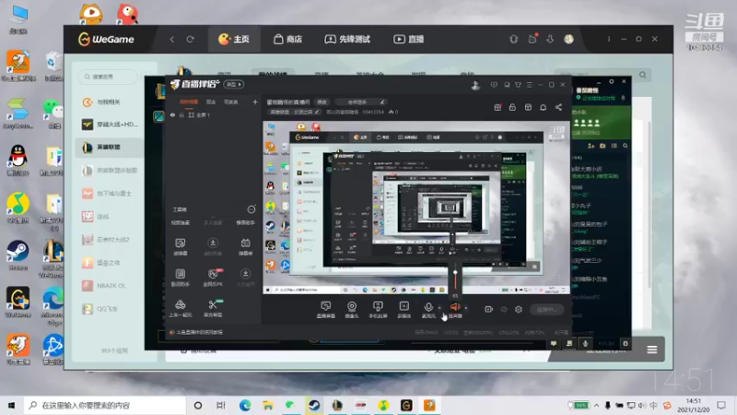This screenshot has height=415, width=737.
Task: Open the phone screen-cast source icon
Action: tap(378, 307)
